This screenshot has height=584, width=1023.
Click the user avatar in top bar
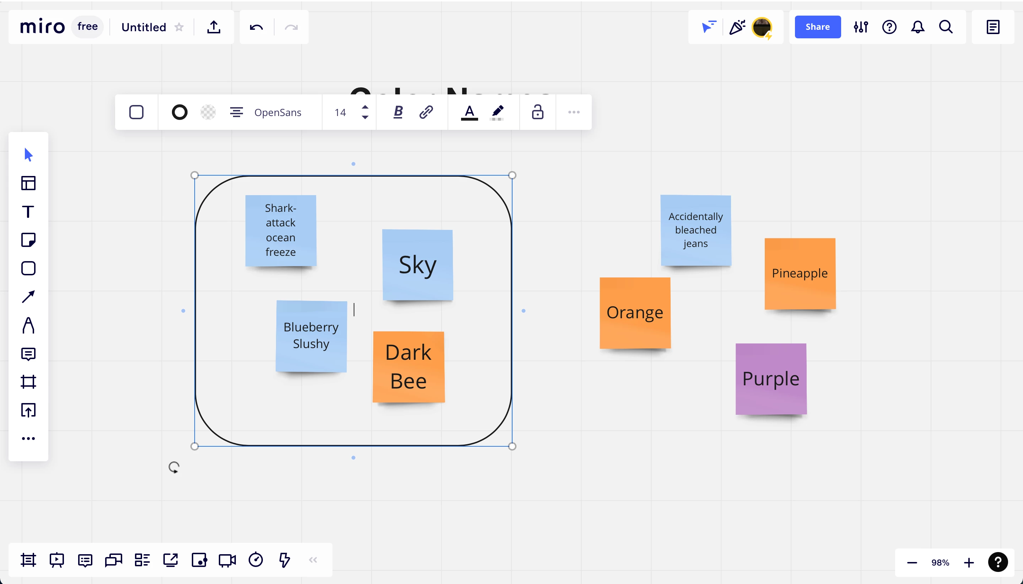762,27
